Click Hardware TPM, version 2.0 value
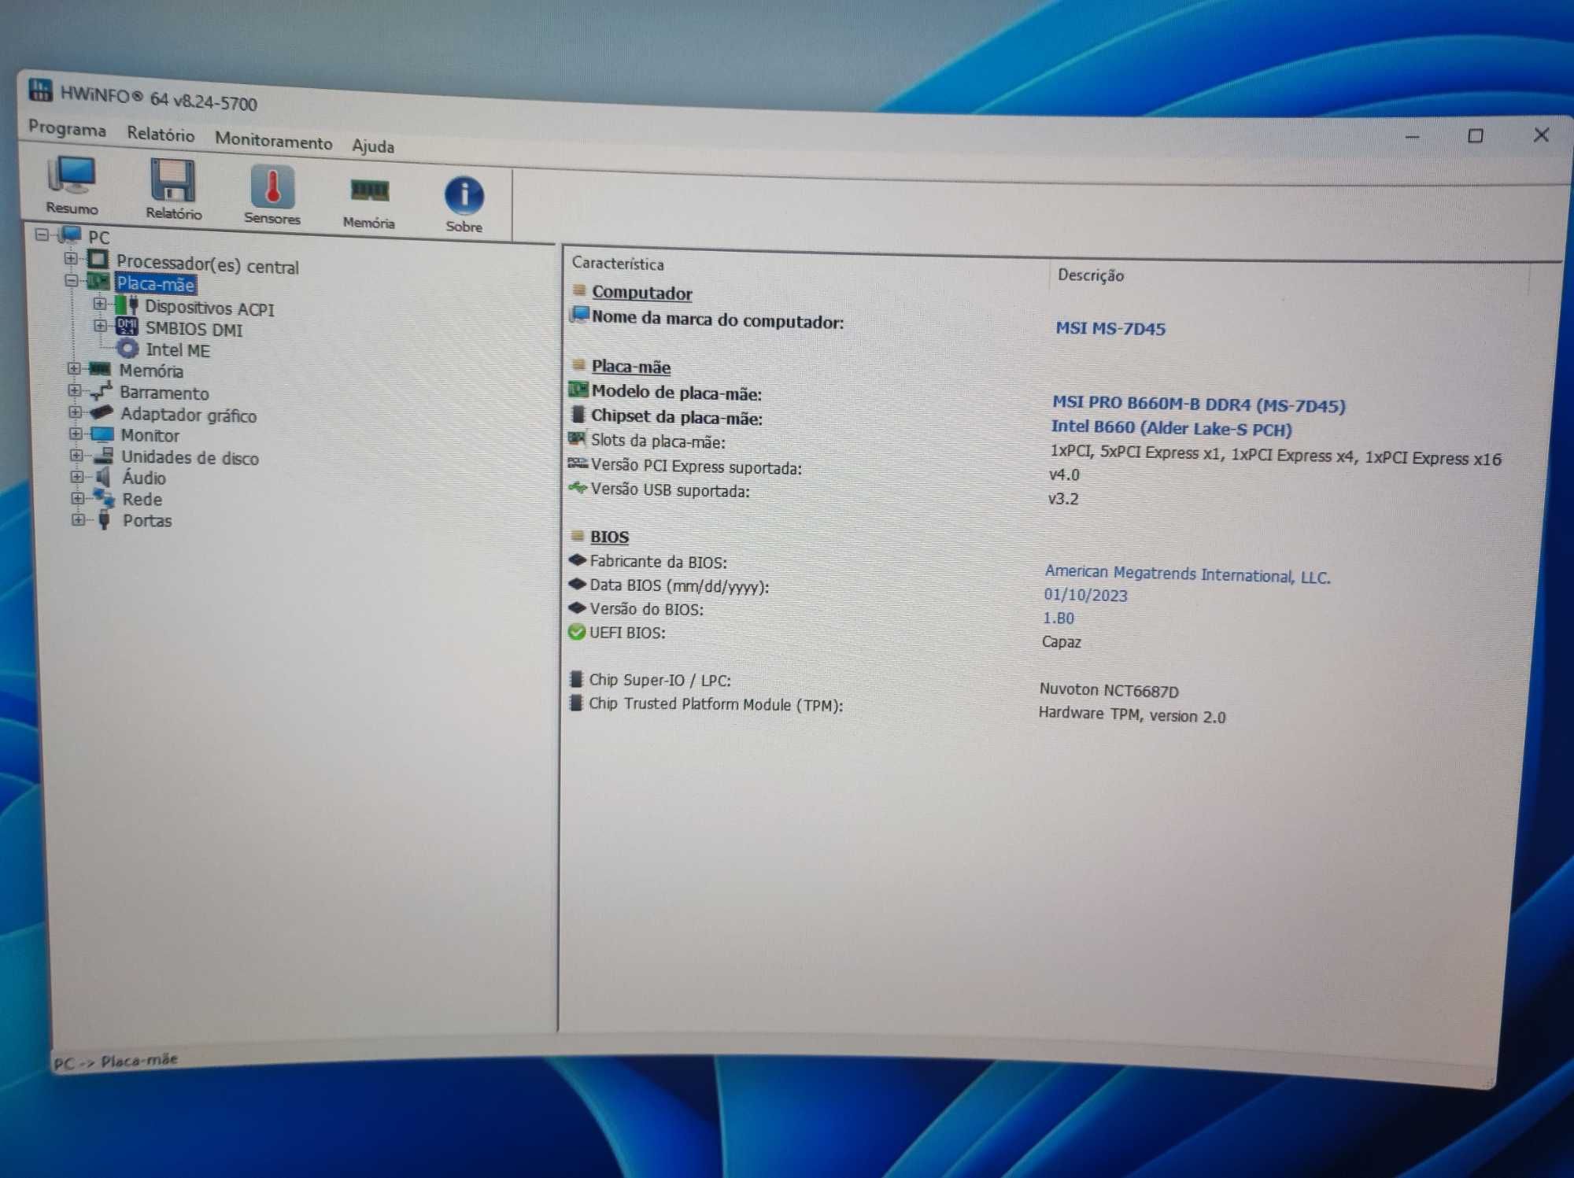The height and width of the screenshot is (1178, 1574). point(1132,715)
